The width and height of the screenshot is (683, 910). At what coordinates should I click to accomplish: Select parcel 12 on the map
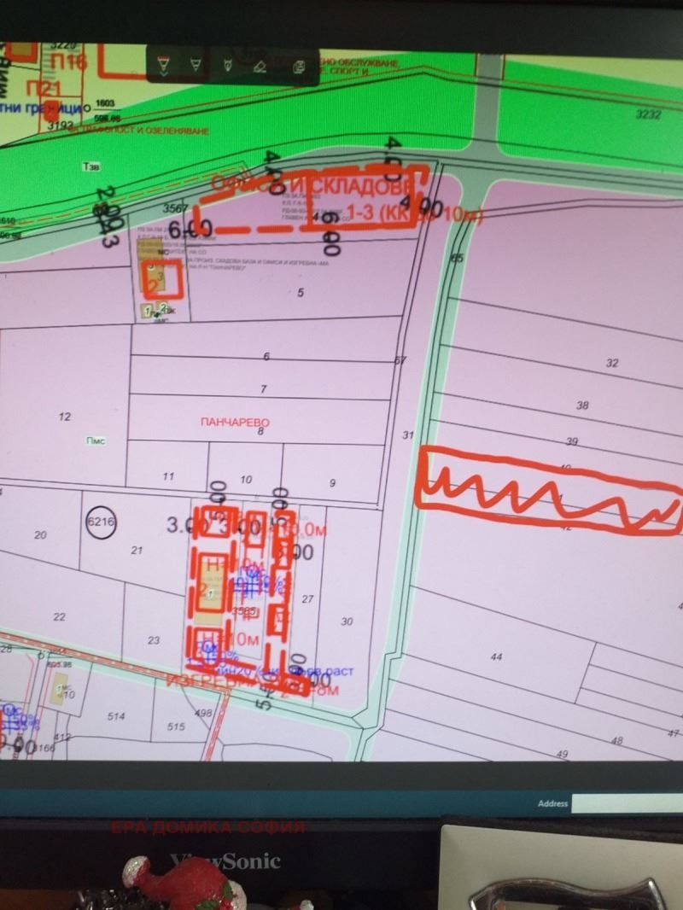(x=64, y=417)
